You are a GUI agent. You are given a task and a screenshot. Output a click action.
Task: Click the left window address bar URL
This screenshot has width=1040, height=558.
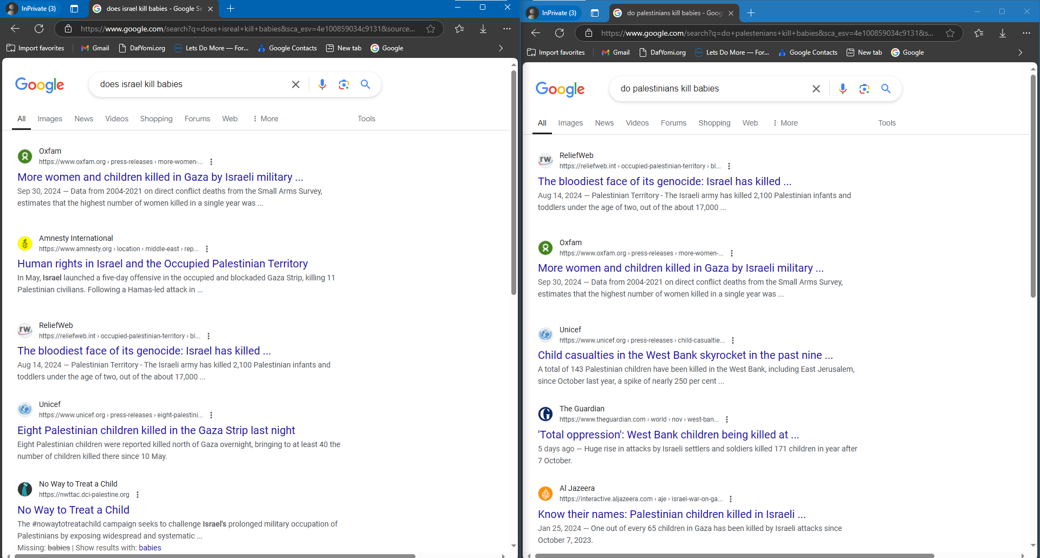point(248,29)
